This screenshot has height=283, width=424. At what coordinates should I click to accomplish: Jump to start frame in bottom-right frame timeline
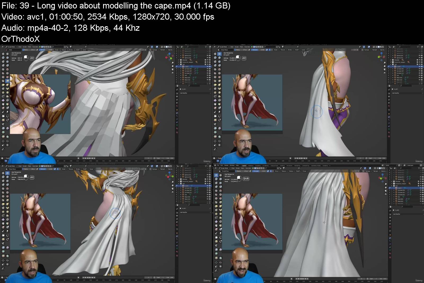pyautogui.click(x=296, y=279)
